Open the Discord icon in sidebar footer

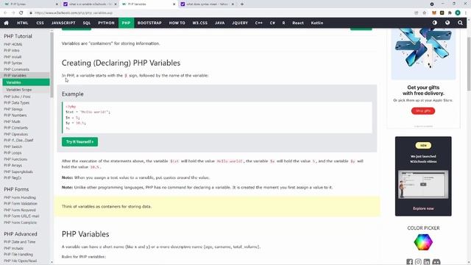(436, 262)
